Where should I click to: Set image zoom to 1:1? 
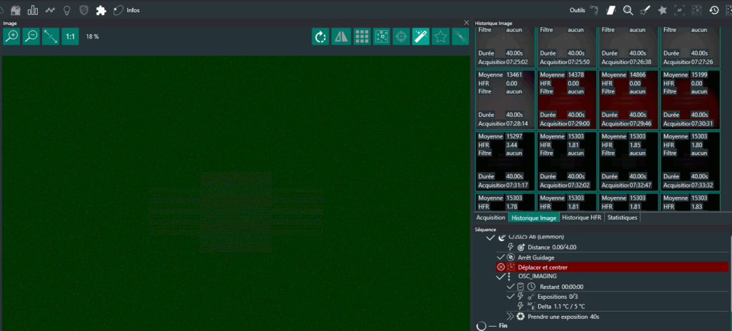[x=70, y=36]
